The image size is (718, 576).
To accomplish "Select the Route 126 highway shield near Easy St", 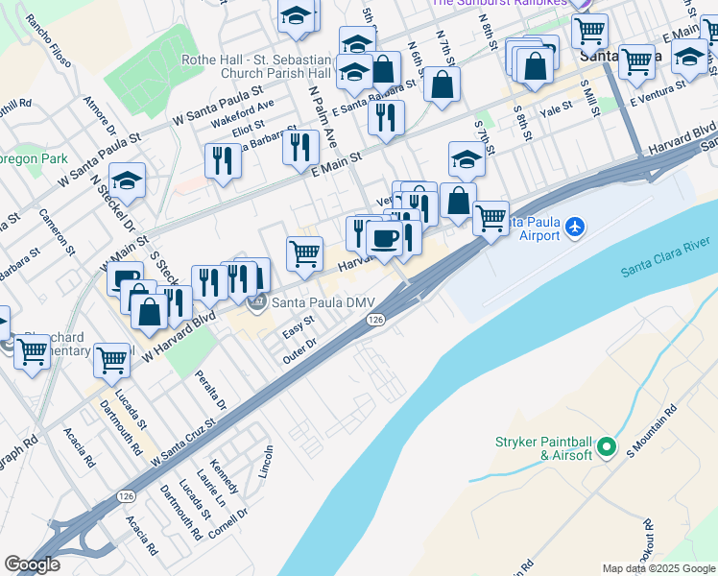I will [x=375, y=320].
